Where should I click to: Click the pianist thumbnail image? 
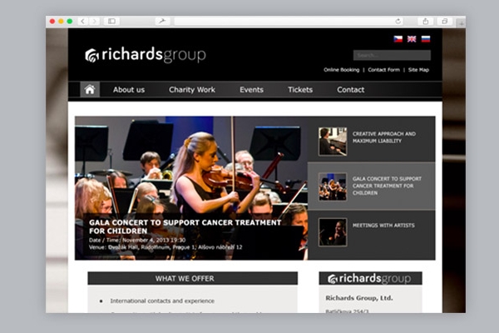point(333,142)
